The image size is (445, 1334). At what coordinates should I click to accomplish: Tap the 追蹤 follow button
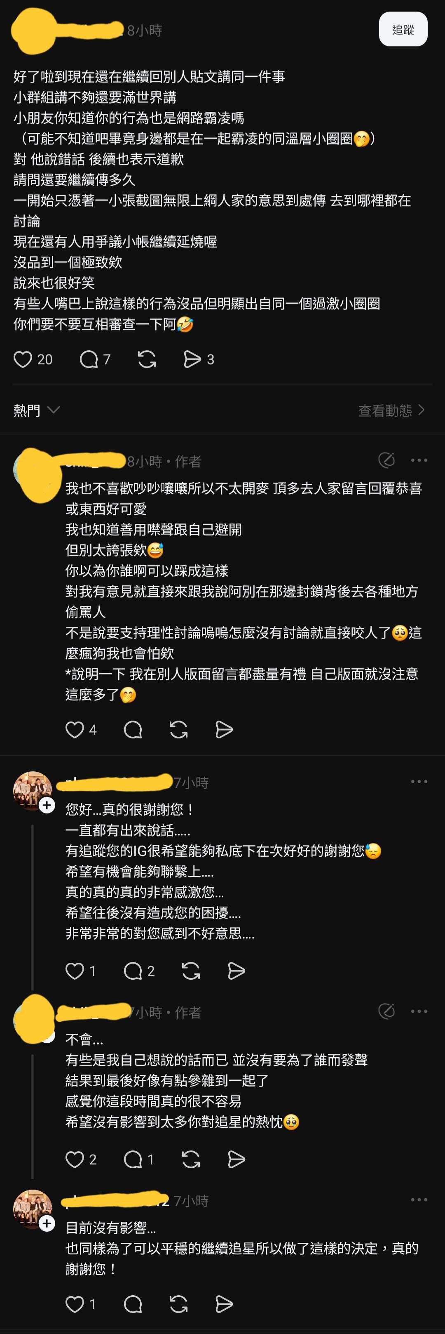coord(403,30)
